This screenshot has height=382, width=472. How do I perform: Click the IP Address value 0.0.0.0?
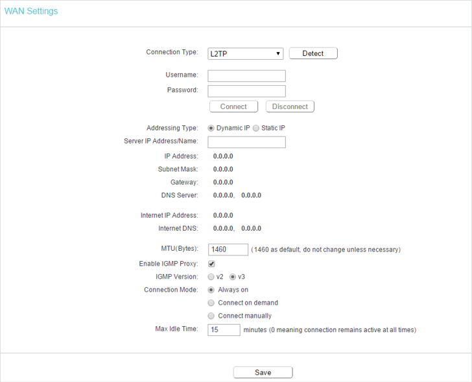[x=223, y=157]
